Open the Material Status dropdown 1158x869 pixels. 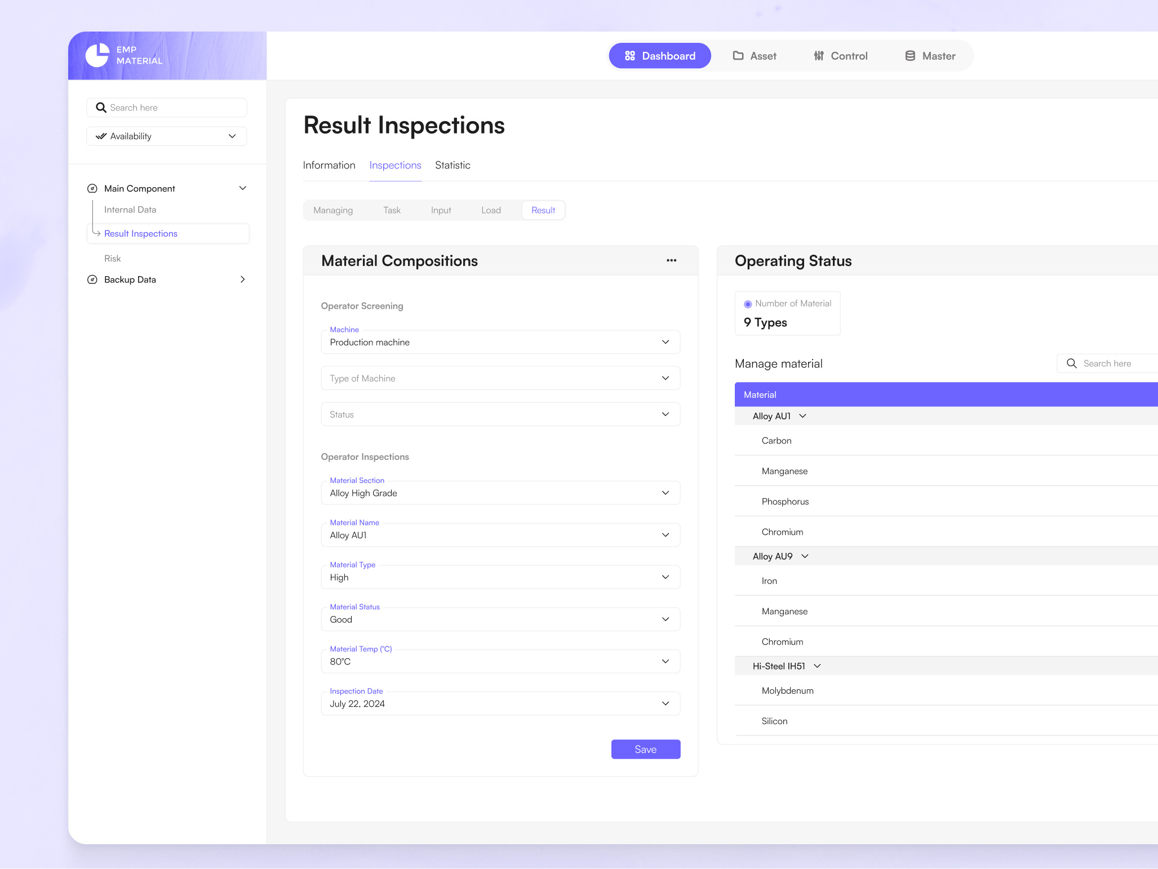click(500, 619)
